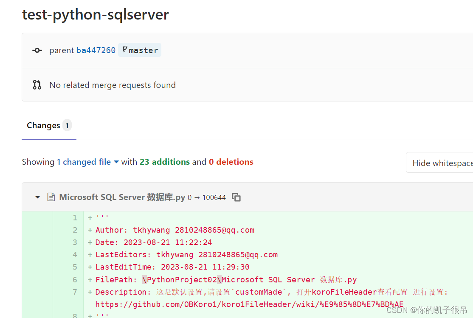Click the green addition marker on line 1
473x318 pixels.
pyautogui.click(x=89, y=217)
